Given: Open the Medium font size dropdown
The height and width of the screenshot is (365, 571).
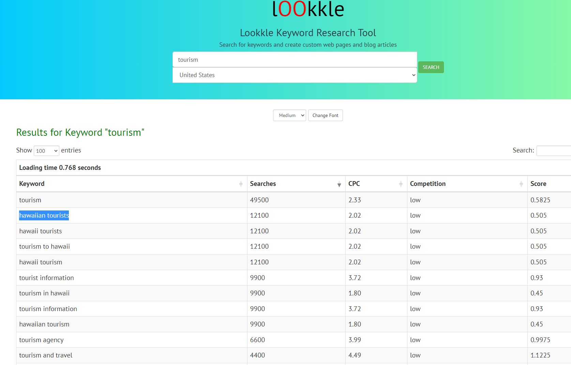Looking at the screenshot, I should [x=289, y=115].
